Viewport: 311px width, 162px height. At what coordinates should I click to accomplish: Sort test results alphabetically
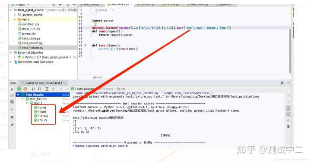point(33,89)
